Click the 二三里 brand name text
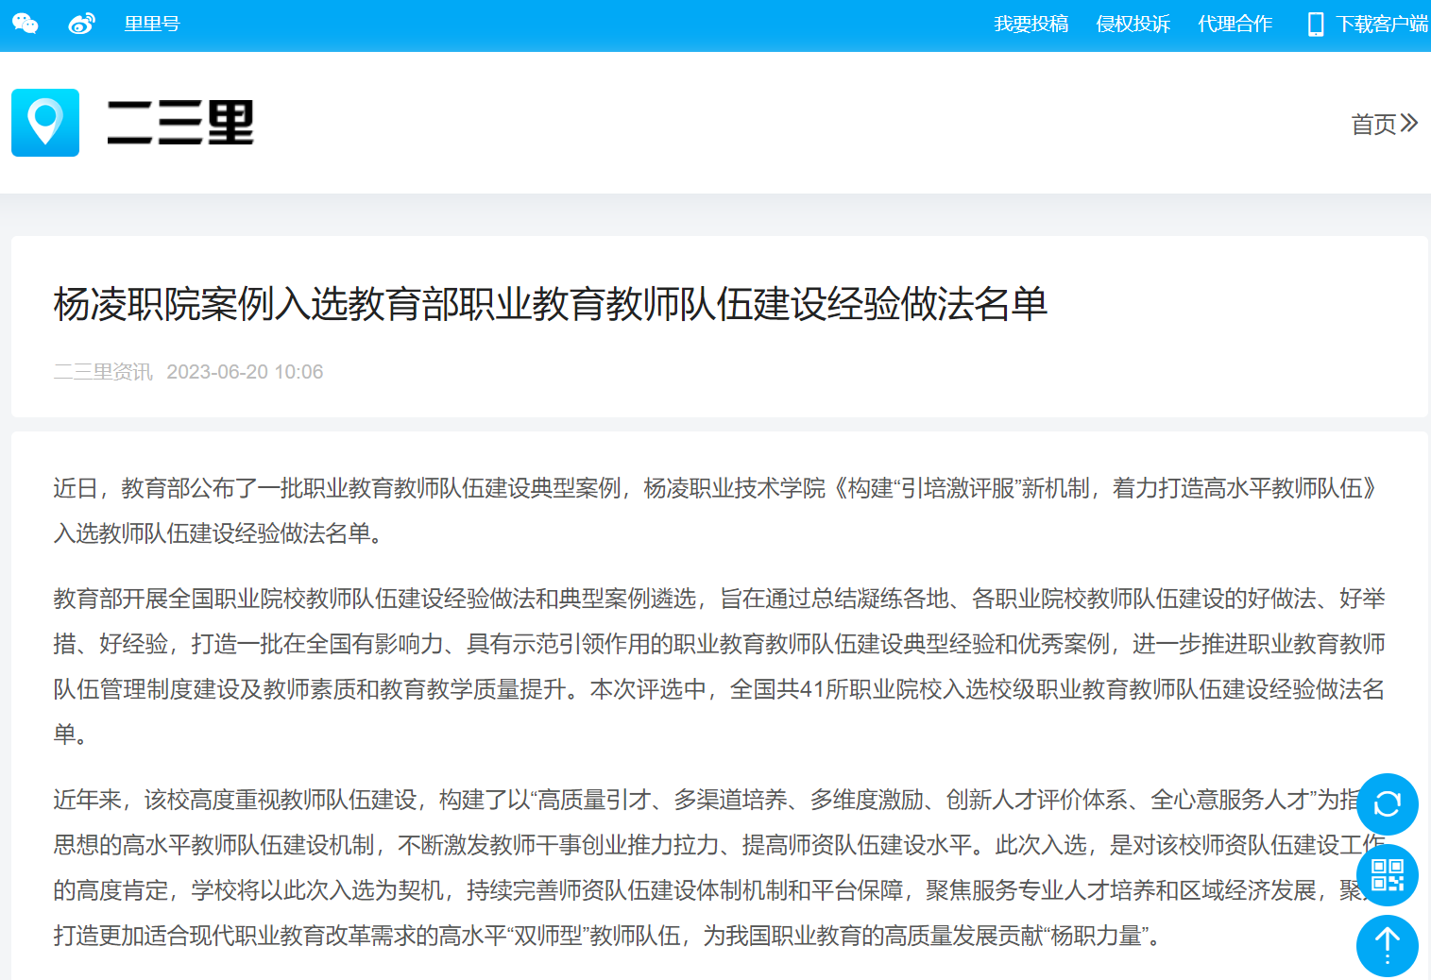The height and width of the screenshot is (980, 1431). click(180, 123)
